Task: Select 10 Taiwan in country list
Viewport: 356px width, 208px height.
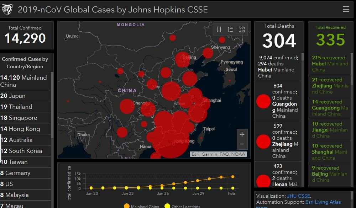Action: click(x=25, y=162)
